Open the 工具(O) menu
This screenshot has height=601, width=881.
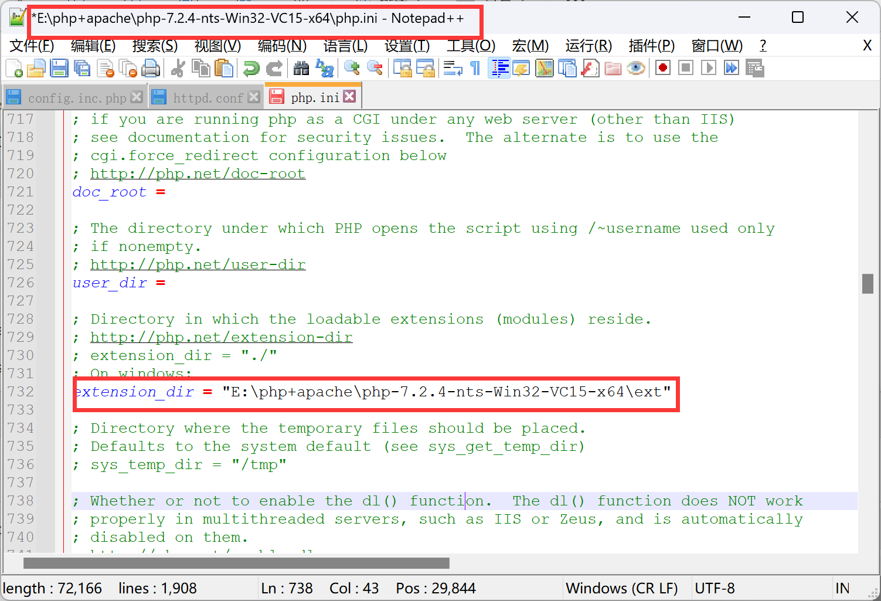(471, 46)
